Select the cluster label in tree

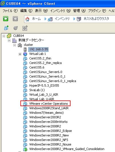click(28, 45)
